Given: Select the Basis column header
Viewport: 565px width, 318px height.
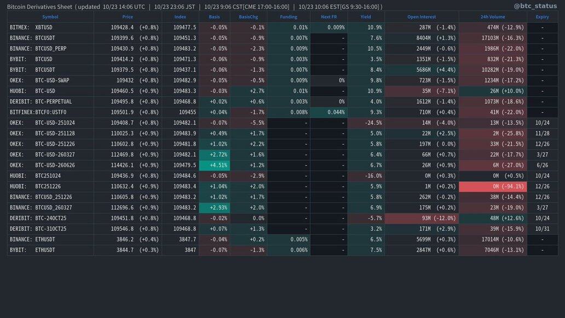Looking at the screenshot, I should [215, 17].
